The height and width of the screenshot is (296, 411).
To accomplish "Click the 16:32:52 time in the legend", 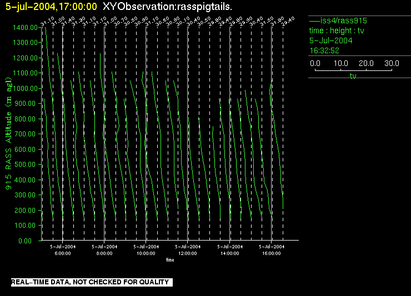I will [x=324, y=50].
